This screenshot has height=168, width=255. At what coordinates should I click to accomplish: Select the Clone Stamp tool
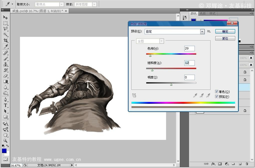(x=5, y=64)
